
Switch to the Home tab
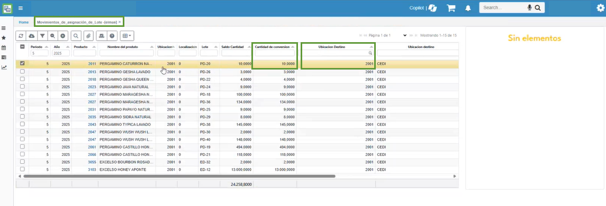tap(24, 22)
